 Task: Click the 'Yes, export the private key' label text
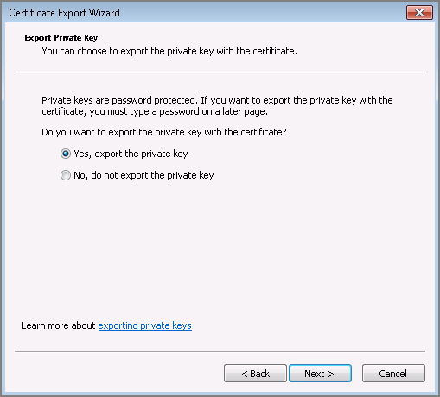(x=131, y=154)
